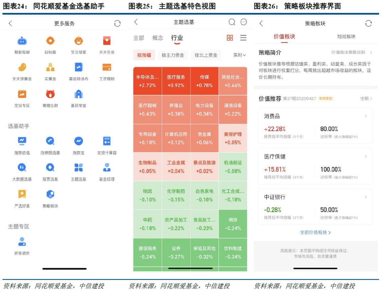This screenshot has height=292, width=384.
Task: Expand the 消费品 recommendation card
Action: [315, 126]
